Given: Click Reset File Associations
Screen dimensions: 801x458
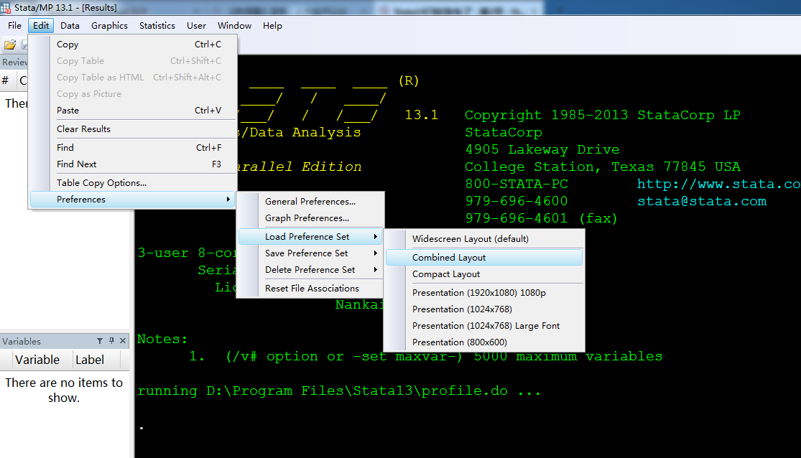Looking at the screenshot, I should click(312, 289).
